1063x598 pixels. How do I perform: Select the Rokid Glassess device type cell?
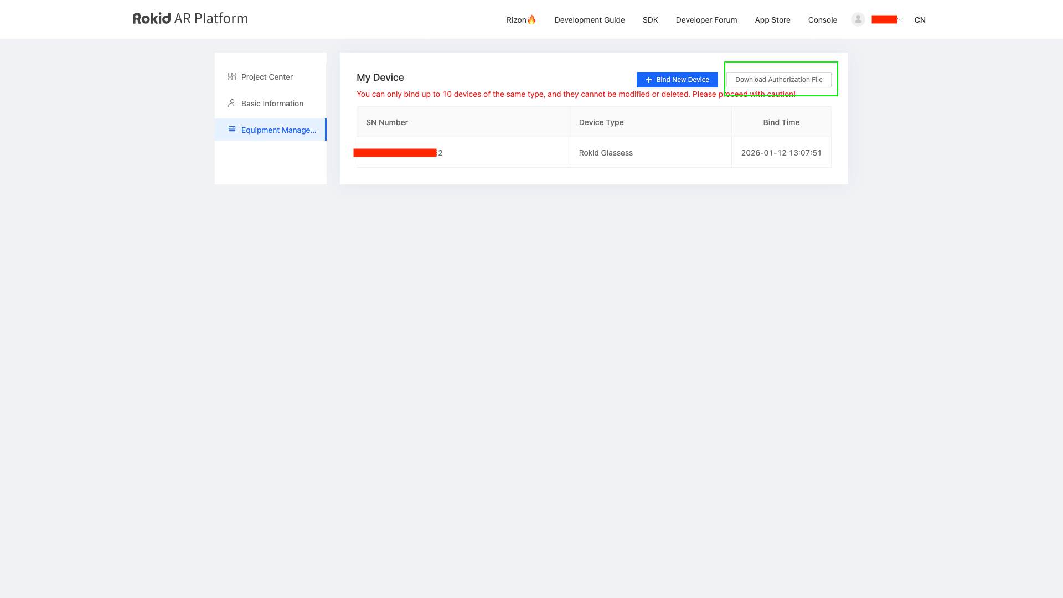606,153
